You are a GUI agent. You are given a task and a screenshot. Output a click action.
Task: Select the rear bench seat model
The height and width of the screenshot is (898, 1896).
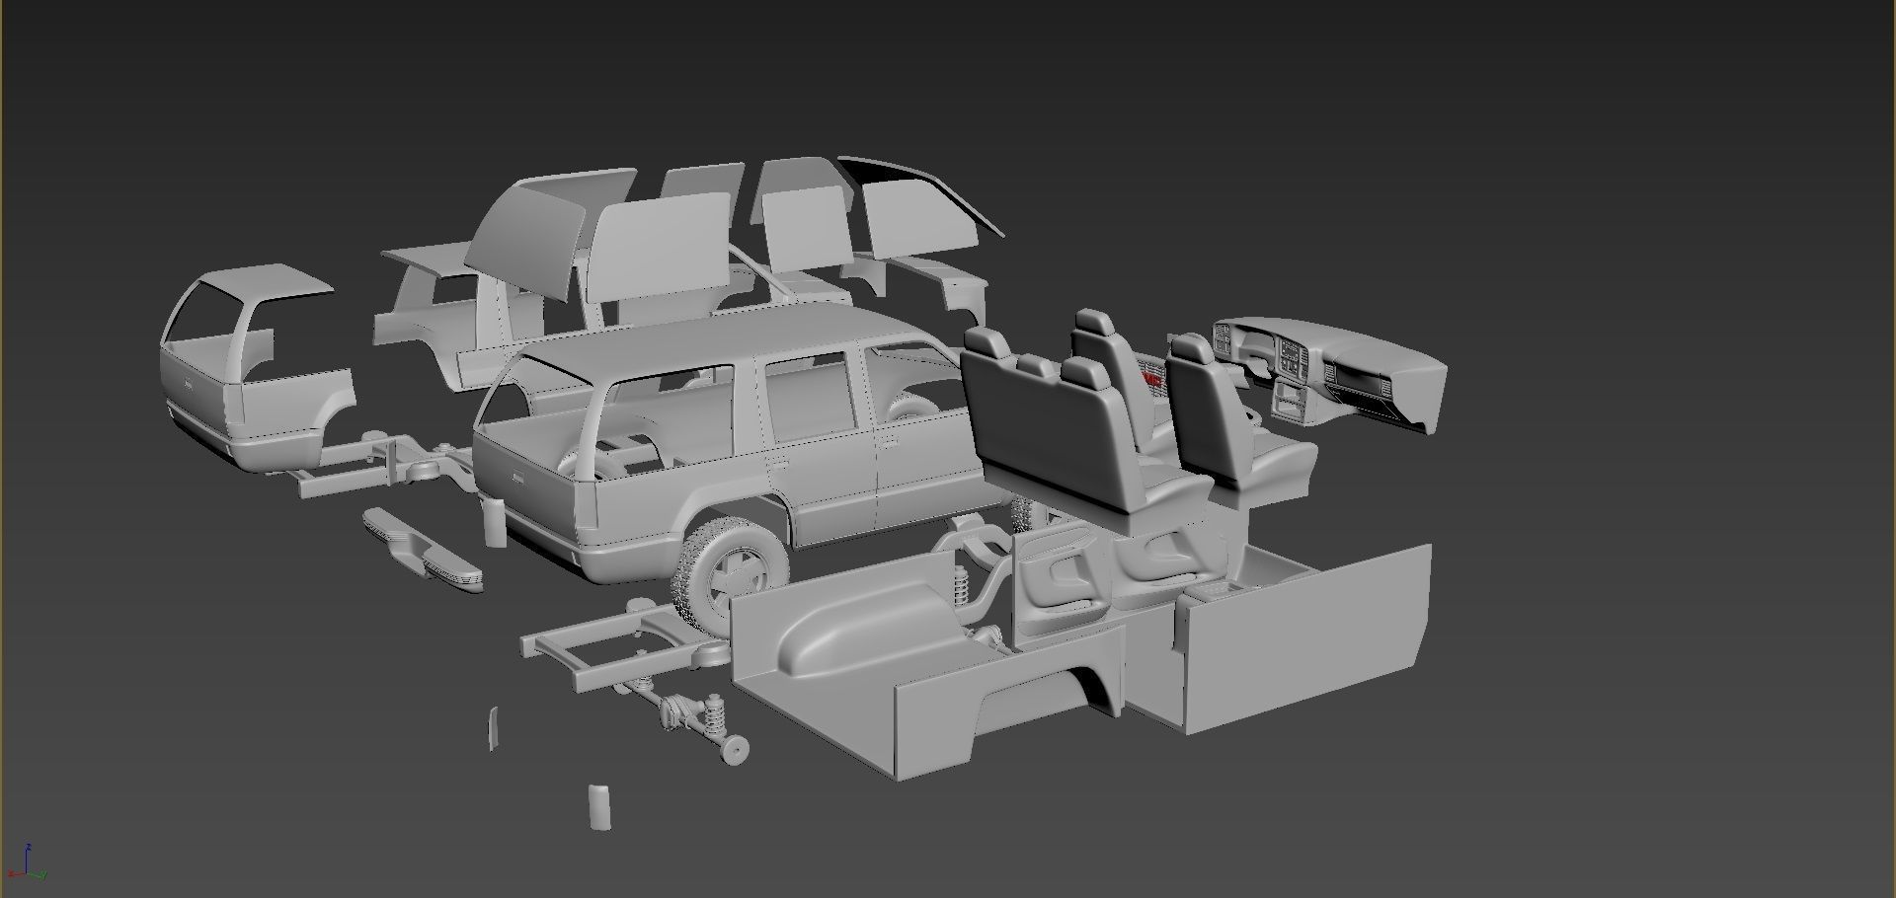point(1076,434)
